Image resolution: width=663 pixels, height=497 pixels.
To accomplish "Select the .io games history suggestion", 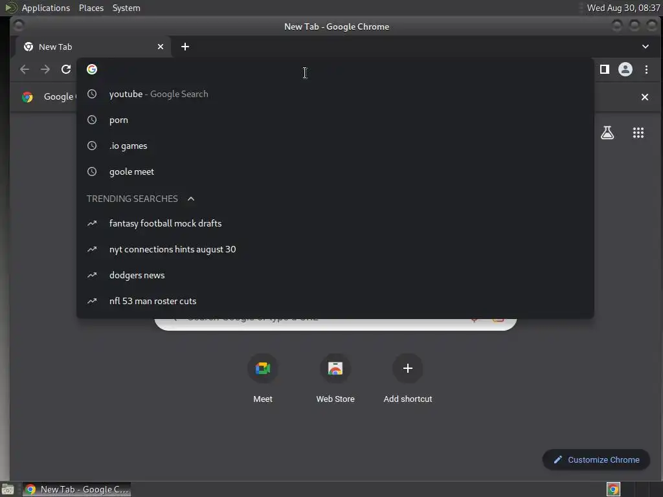I will pyautogui.click(x=335, y=146).
